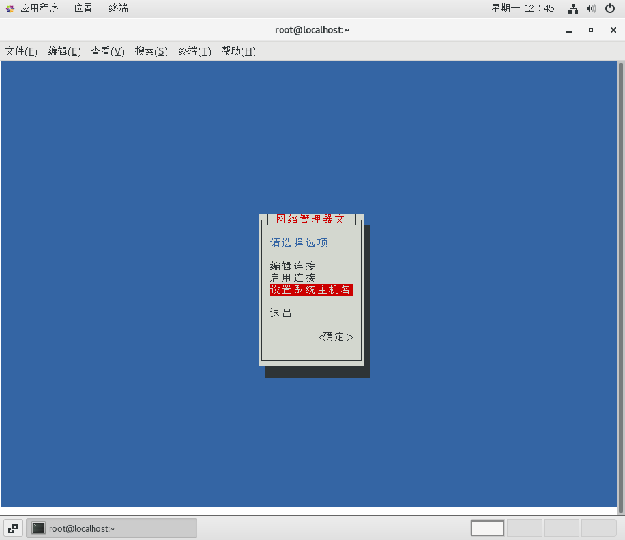625x540 pixels.
Task: Click the 终端 item in top panel
Action: tap(119, 8)
